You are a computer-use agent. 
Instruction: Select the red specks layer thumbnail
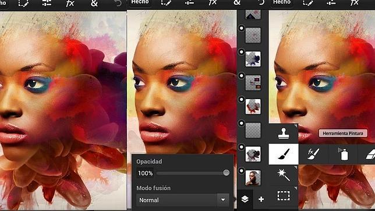pyautogui.click(x=253, y=36)
